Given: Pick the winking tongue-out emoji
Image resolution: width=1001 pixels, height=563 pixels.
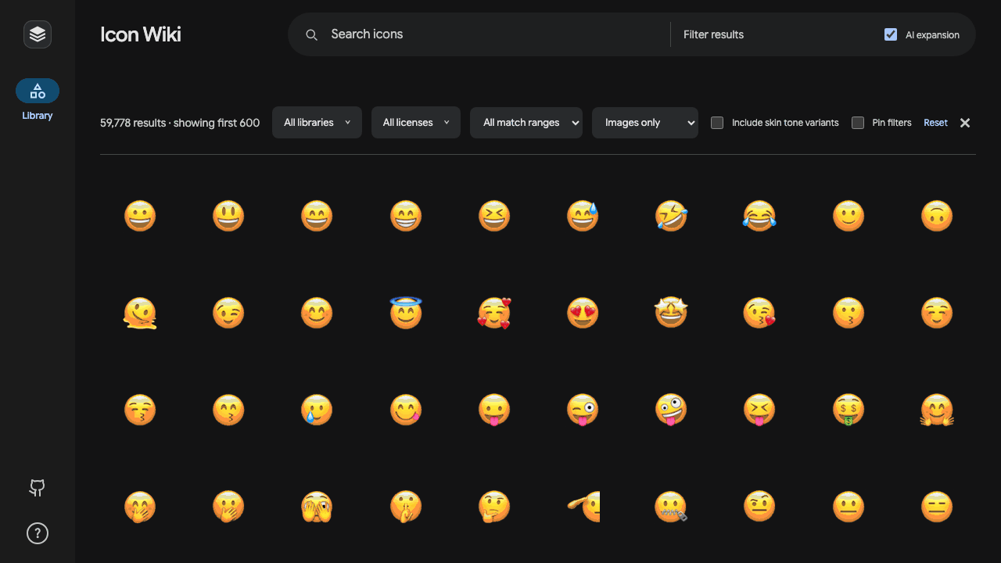Looking at the screenshot, I should 583,410.
